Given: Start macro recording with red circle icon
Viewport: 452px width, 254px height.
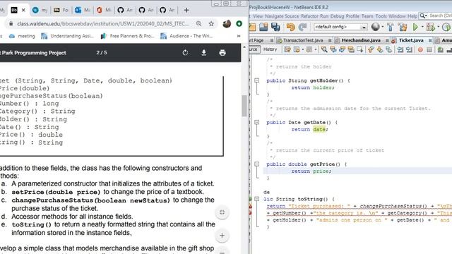Looking at the screenshot, I should [x=420, y=49].
